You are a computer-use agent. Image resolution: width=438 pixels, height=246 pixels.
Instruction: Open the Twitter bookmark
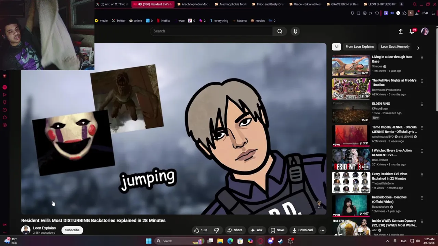coord(118,21)
